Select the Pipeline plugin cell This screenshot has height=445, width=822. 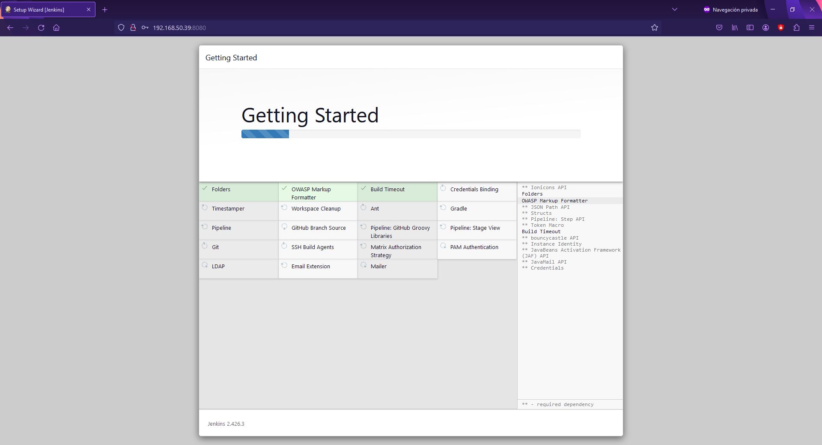tap(239, 230)
